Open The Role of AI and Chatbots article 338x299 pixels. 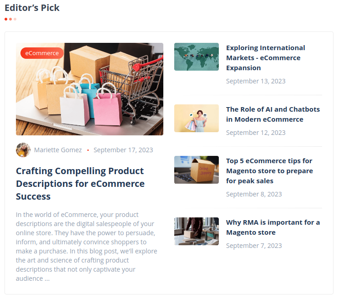273,114
